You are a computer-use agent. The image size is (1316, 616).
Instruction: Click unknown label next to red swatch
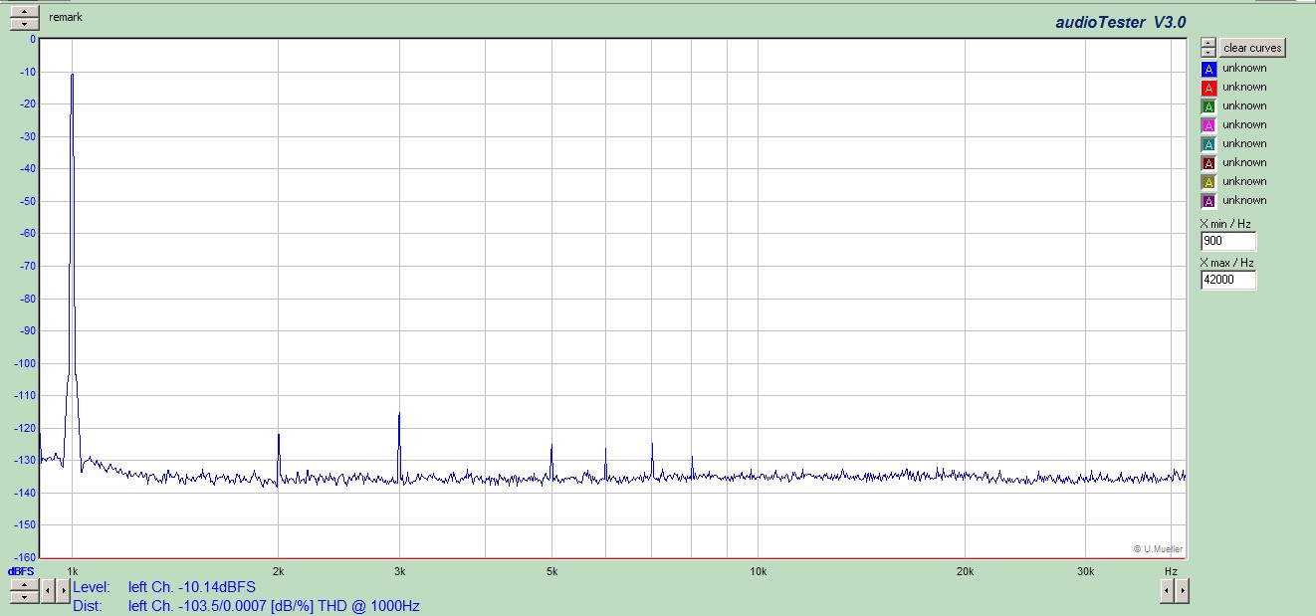pos(1244,87)
